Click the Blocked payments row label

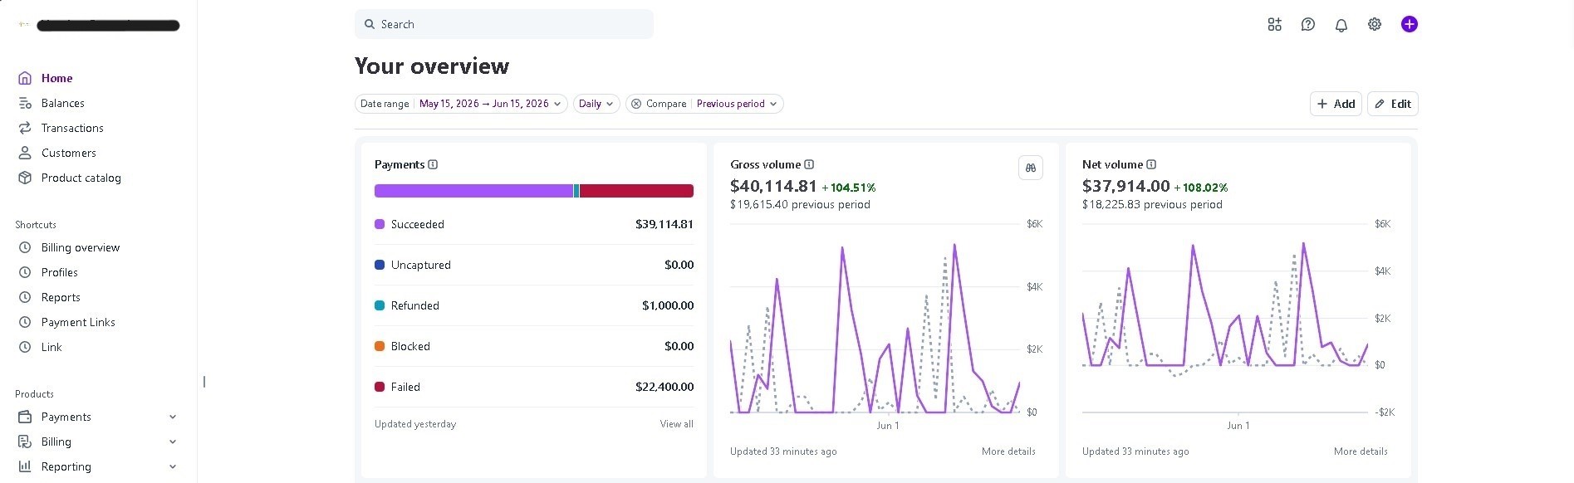[x=410, y=346]
